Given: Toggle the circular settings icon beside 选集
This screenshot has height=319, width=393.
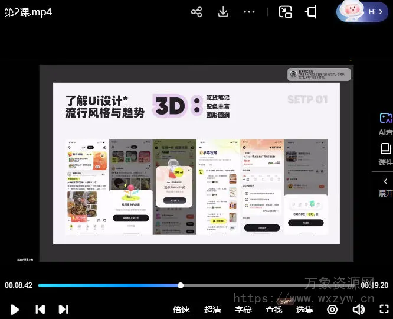Looking at the screenshot, I should pyautogui.click(x=332, y=309).
